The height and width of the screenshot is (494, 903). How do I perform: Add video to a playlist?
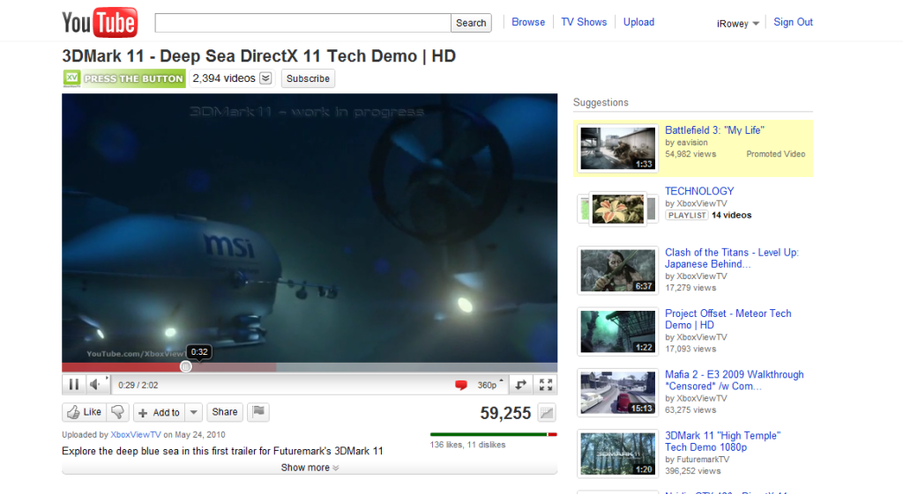click(160, 412)
